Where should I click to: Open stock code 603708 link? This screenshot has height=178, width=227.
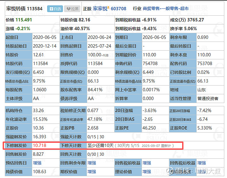point(118,8)
